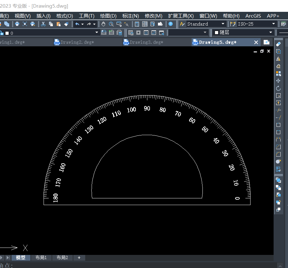
Task: Open the Redo history dropdown arrow
Action: point(94,24)
